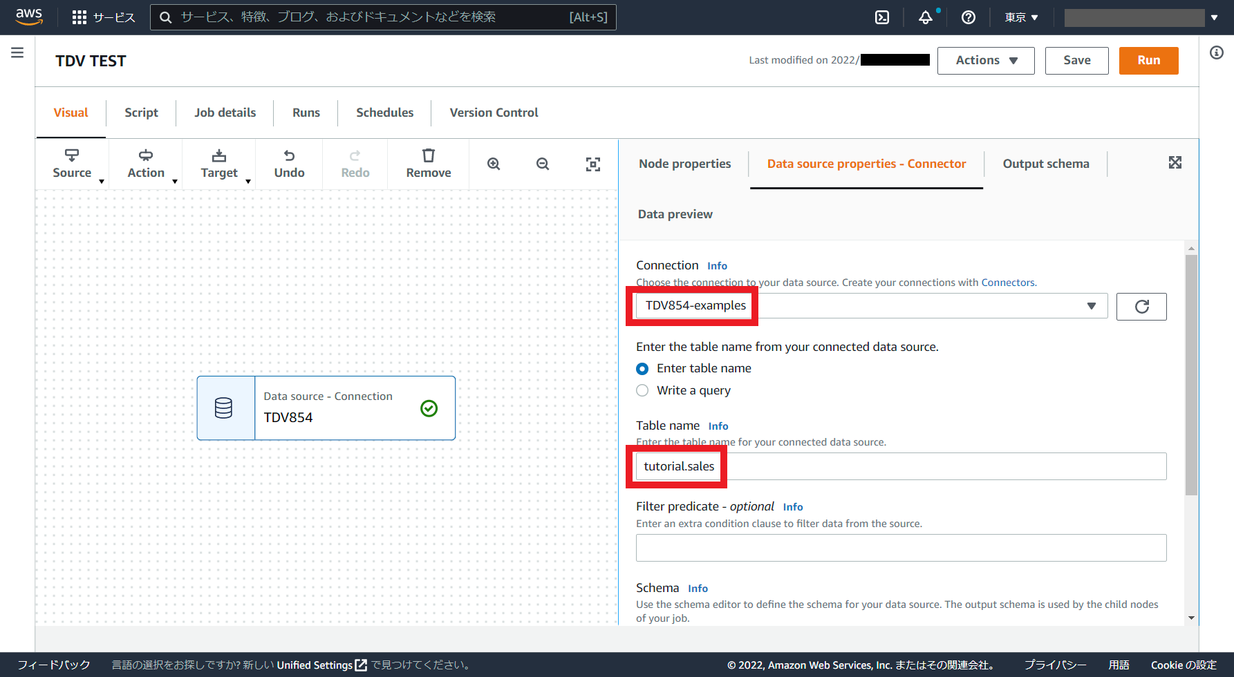Run the TDV TEST job
This screenshot has width=1234, height=677.
pos(1148,61)
